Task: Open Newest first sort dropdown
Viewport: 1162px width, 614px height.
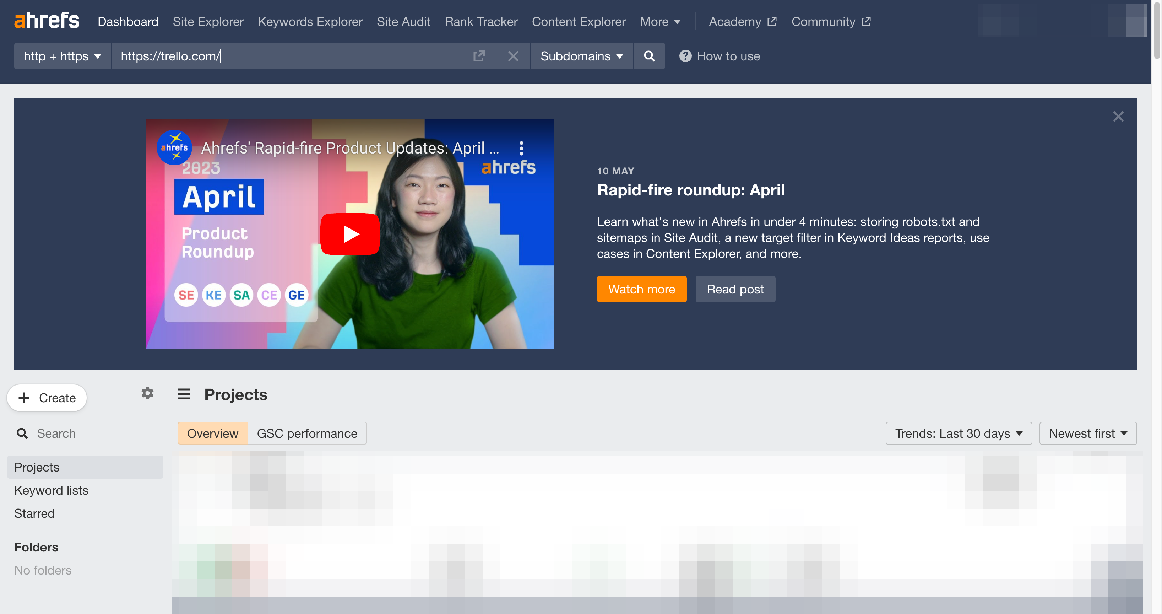Action: point(1088,433)
